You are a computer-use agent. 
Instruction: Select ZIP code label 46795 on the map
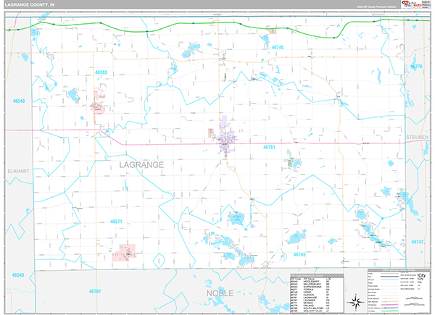[299, 255]
